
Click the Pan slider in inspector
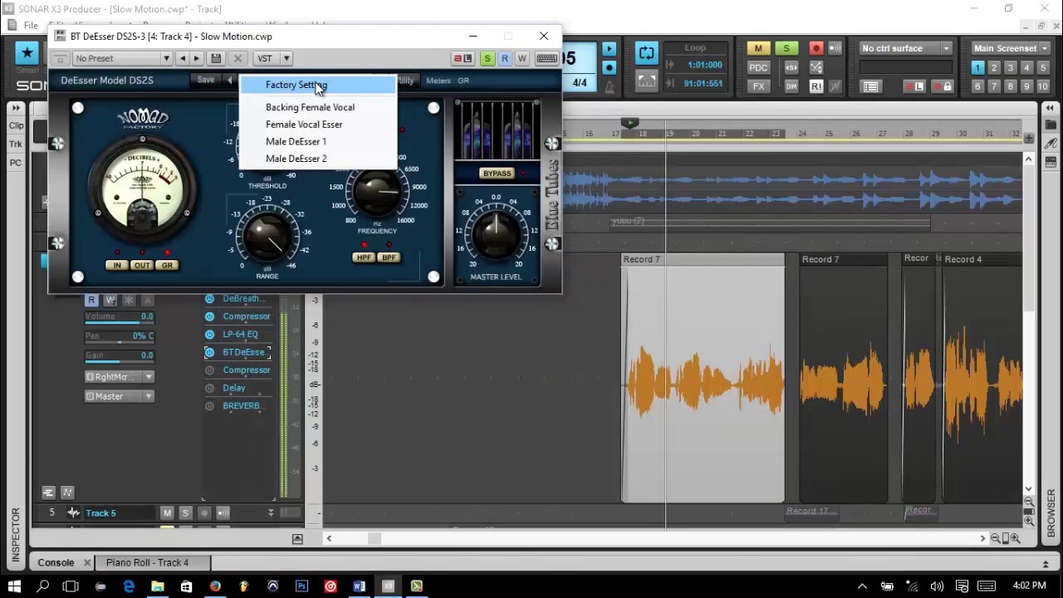[119, 336]
